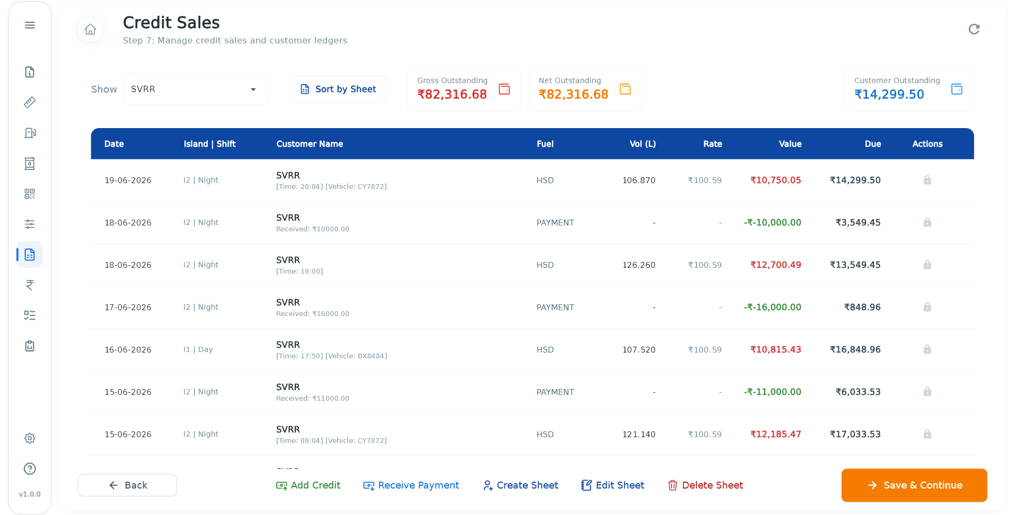Refresh the credit sales data

tap(974, 29)
